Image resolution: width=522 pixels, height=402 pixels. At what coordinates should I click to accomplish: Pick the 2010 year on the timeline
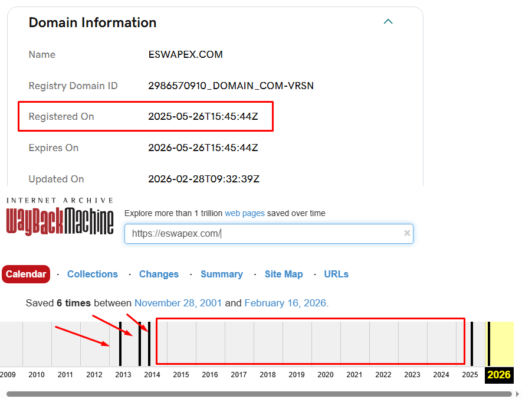click(37, 375)
